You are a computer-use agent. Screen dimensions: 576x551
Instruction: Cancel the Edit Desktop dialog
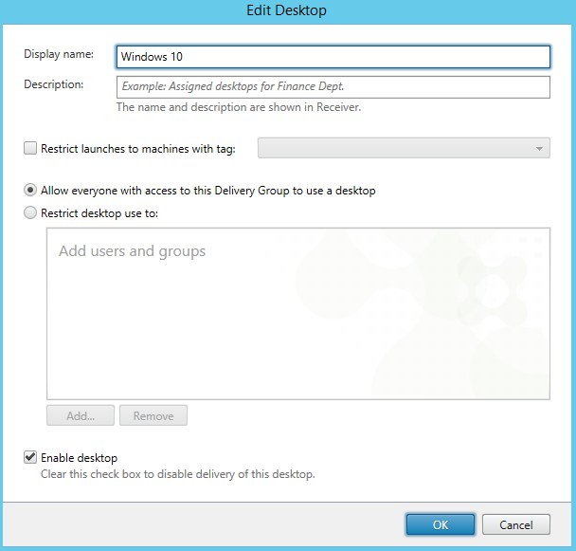point(516,524)
